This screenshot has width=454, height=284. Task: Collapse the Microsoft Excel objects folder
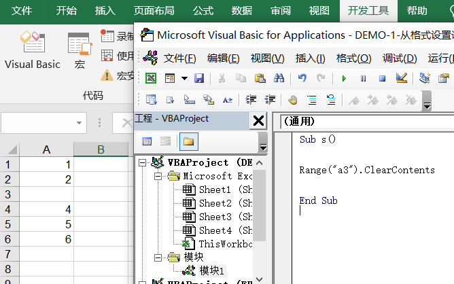[158, 176]
